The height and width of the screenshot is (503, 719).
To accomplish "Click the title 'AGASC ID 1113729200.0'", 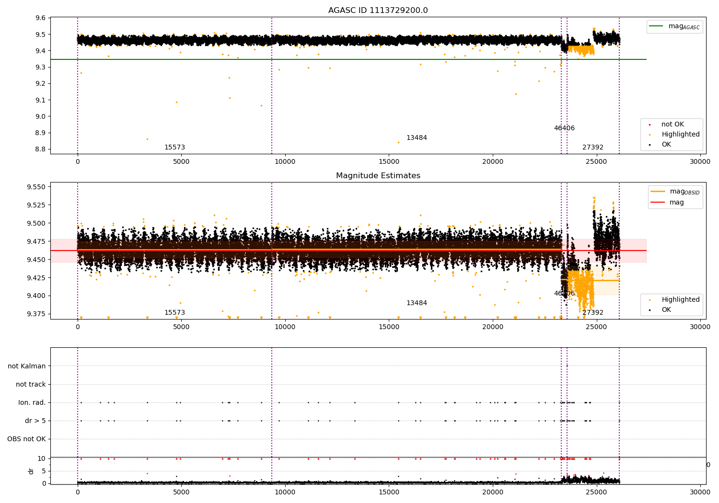I will tap(378, 11).
